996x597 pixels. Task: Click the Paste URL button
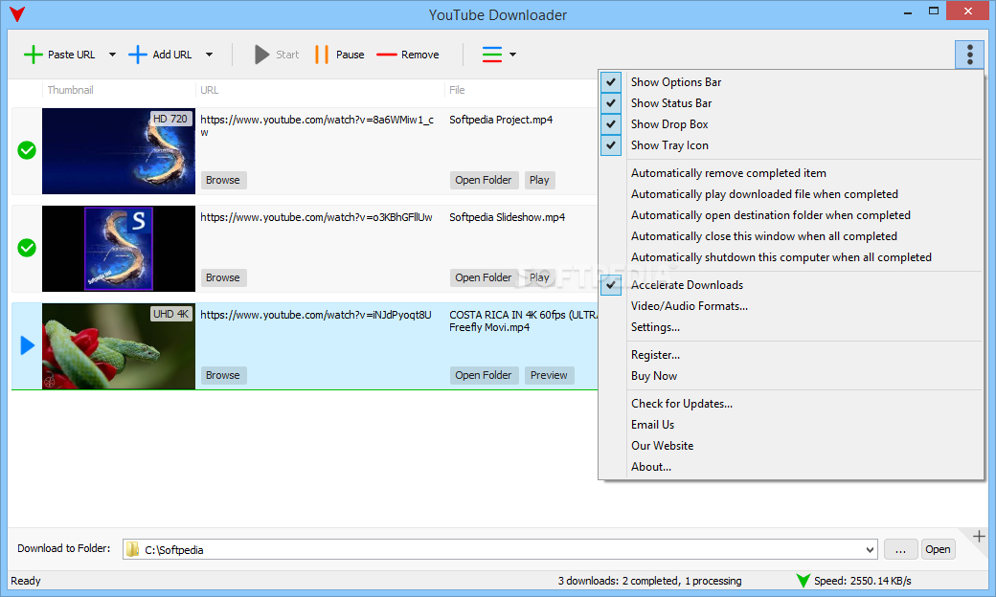pos(59,55)
